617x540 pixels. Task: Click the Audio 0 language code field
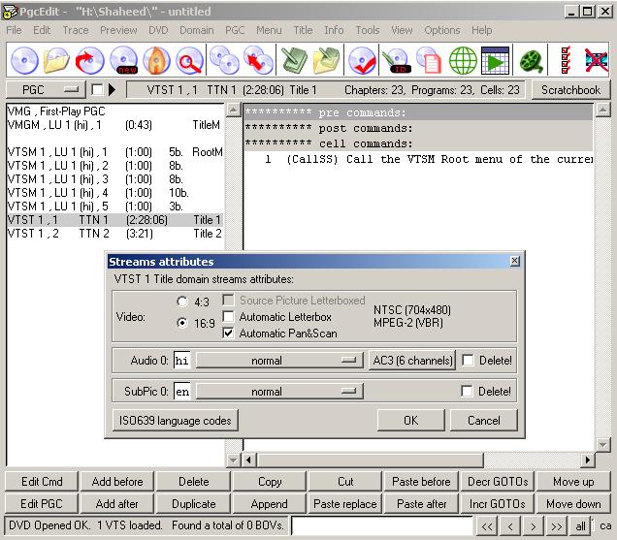coord(181,361)
